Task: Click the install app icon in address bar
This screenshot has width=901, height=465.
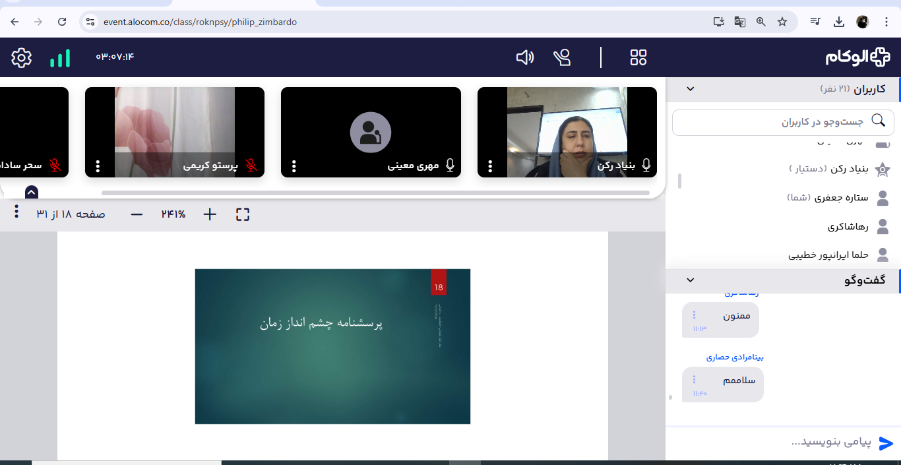Action: pos(719,22)
